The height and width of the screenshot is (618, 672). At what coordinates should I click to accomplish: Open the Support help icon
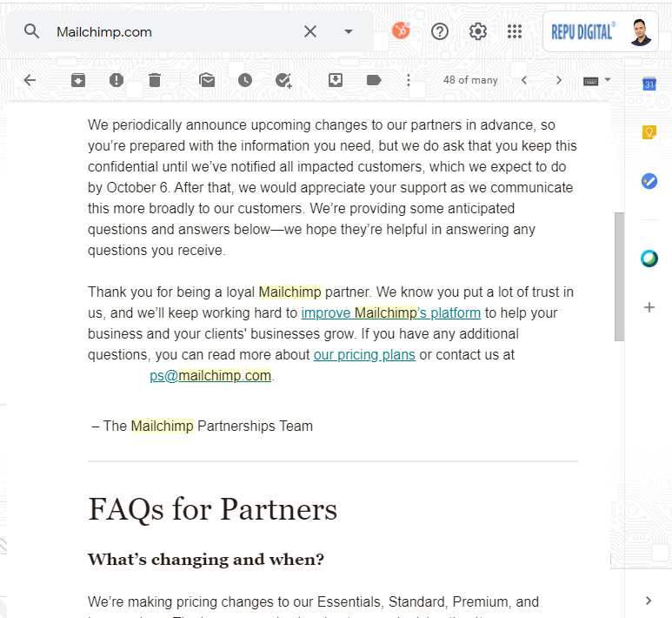pos(439,31)
